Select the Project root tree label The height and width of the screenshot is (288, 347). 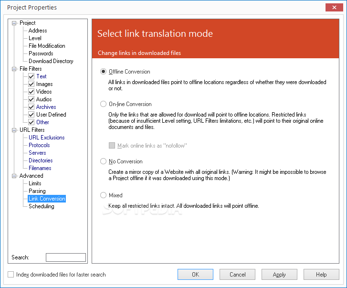point(27,23)
